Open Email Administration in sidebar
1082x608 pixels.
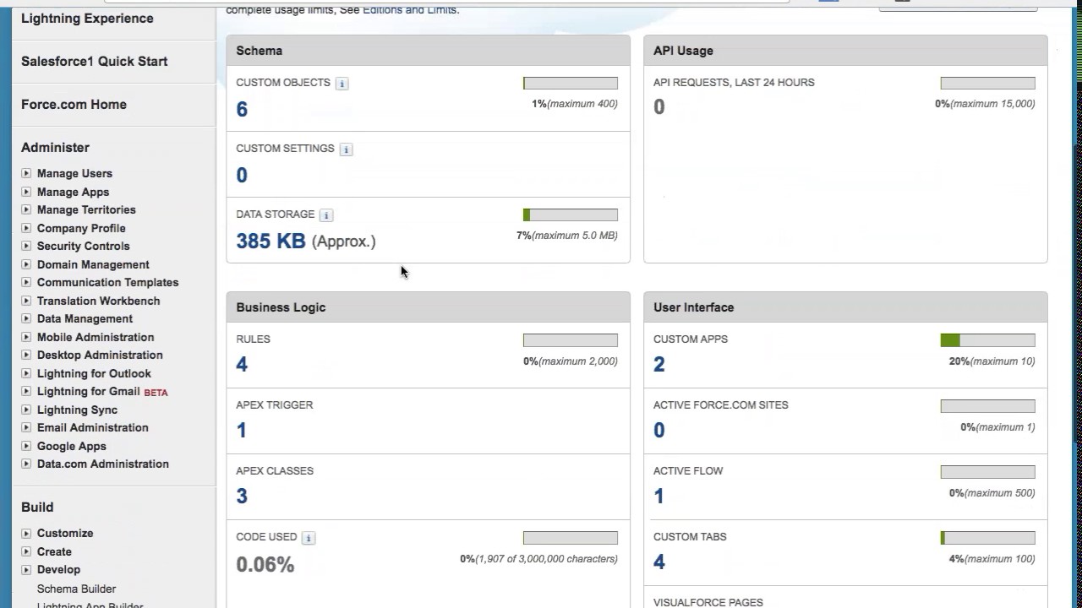tap(93, 427)
